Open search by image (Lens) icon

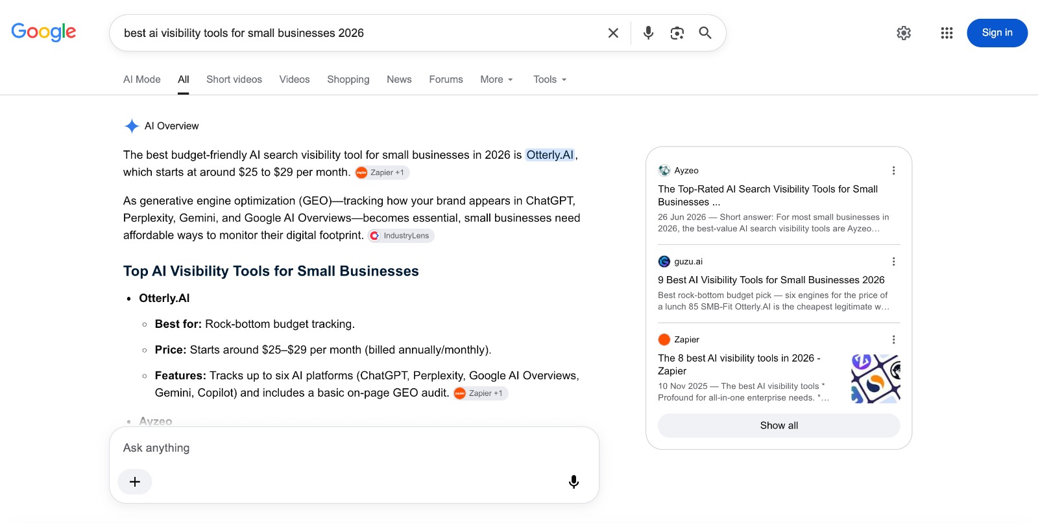coord(677,33)
